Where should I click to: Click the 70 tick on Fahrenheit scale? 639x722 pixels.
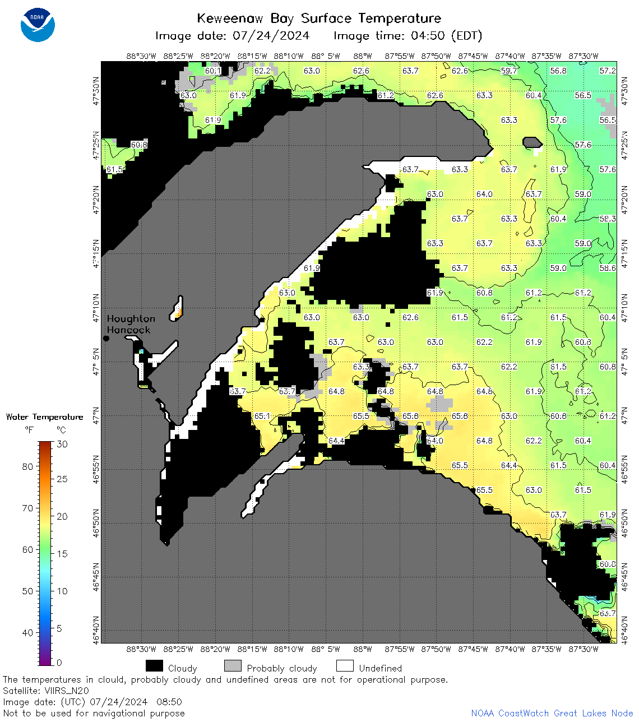tap(27, 508)
